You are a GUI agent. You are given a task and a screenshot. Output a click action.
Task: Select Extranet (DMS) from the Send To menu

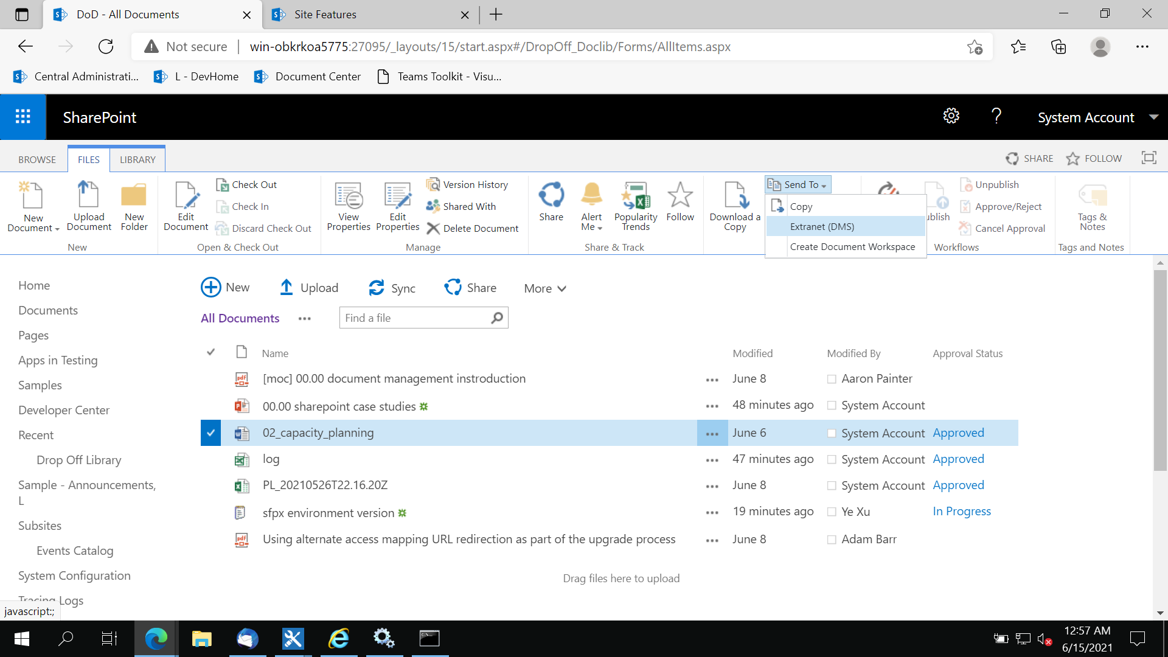pos(822,226)
